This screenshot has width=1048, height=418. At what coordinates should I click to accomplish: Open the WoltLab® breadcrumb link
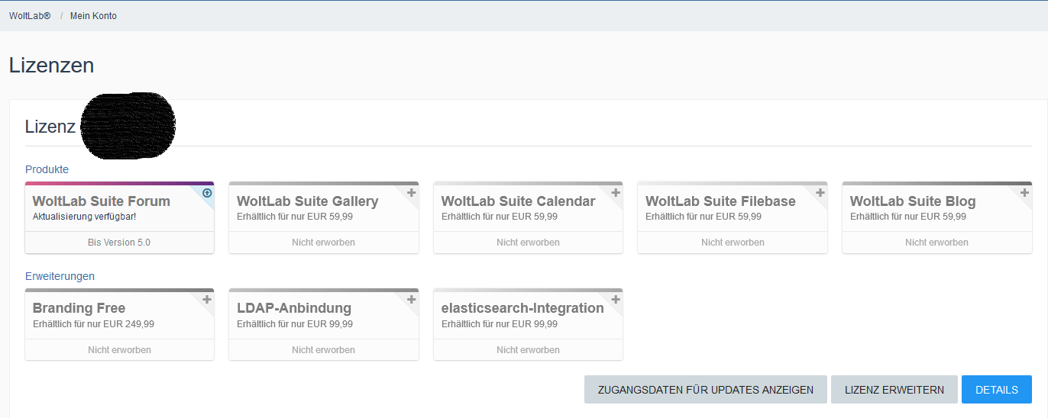click(x=30, y=16)
